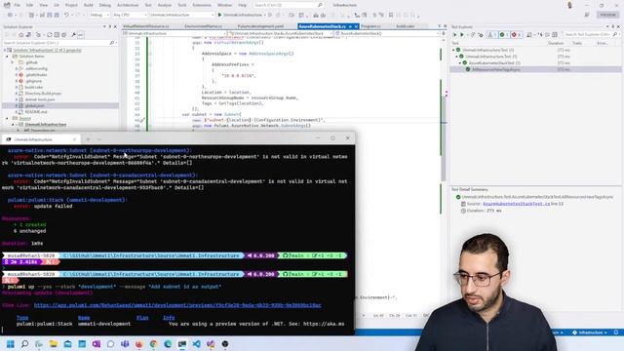Toggle the total tests flask filter

(491, 35)
